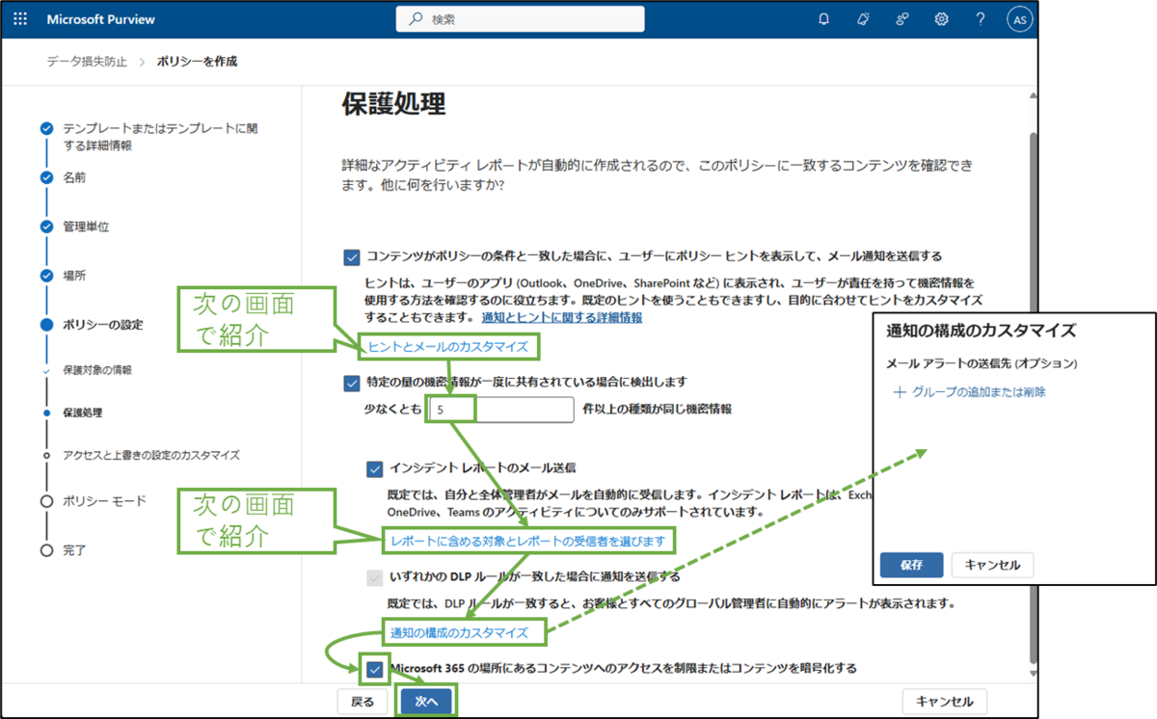Select the 保護処理 sub-step

[x=83, y=413]
